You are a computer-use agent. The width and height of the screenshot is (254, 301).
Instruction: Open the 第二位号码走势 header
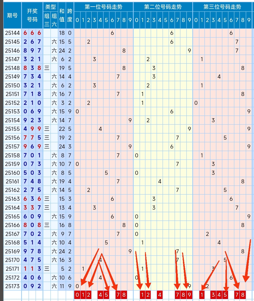coord(163,7)
